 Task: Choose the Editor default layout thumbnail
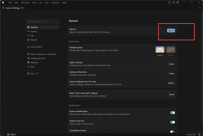pos(171,50)
